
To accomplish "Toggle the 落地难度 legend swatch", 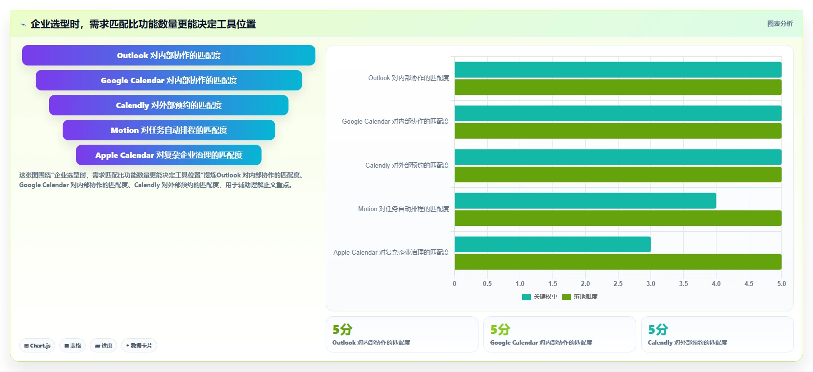I will [567, 297].
